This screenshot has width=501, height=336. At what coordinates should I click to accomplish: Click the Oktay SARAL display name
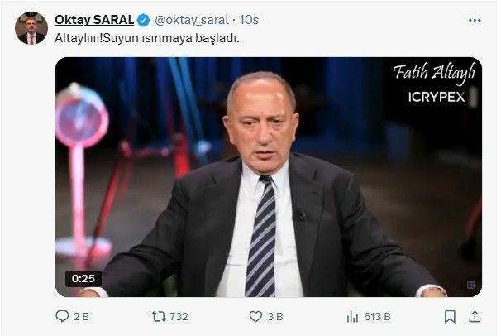click(x=94, y=20)
